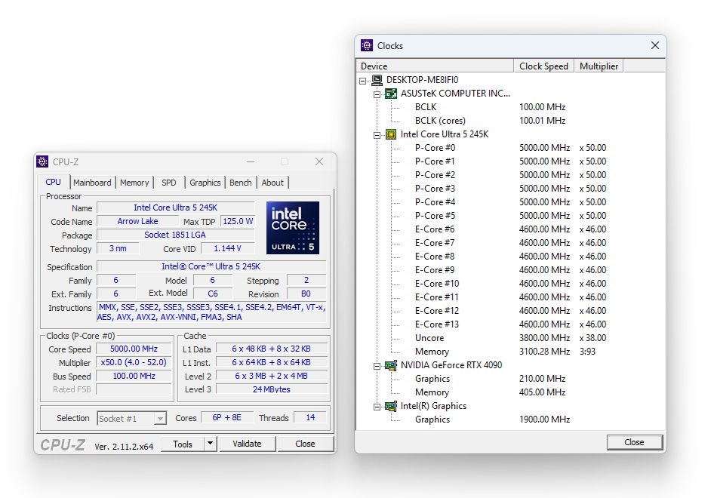The image size is (717, 498).
Task: Click the Bus Speed 100.00 MHz value
Action: pyautogui.click(x=134, y=377)
